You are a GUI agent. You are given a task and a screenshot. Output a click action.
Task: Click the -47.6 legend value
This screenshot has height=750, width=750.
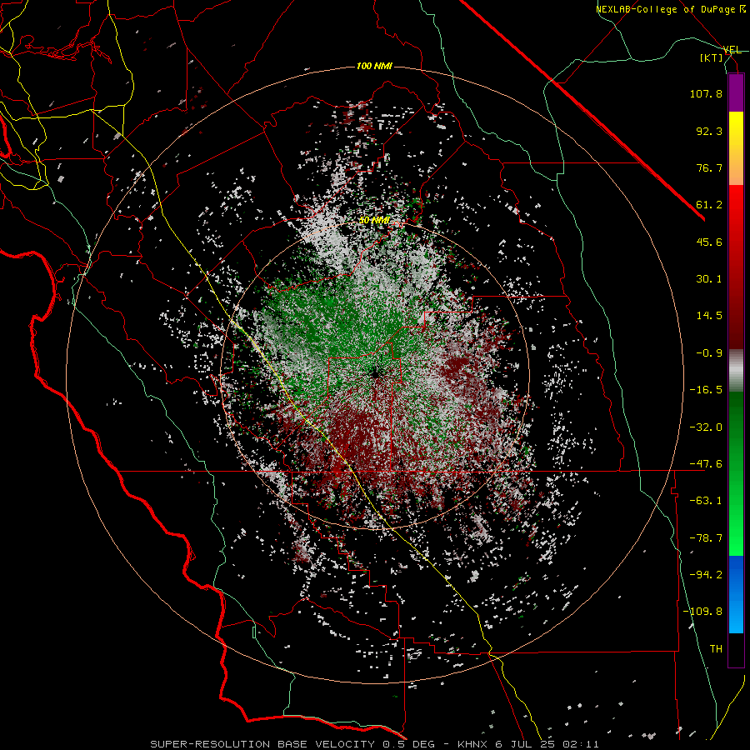click(706, 464)
